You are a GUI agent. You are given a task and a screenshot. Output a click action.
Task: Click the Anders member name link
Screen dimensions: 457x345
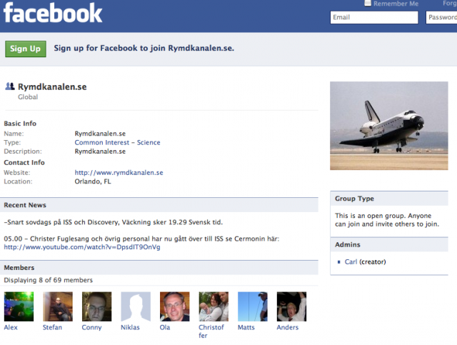coord(288,328)
